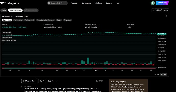Open the Community menu
Screen dimensions: 176x92
(x=86, y=3)
